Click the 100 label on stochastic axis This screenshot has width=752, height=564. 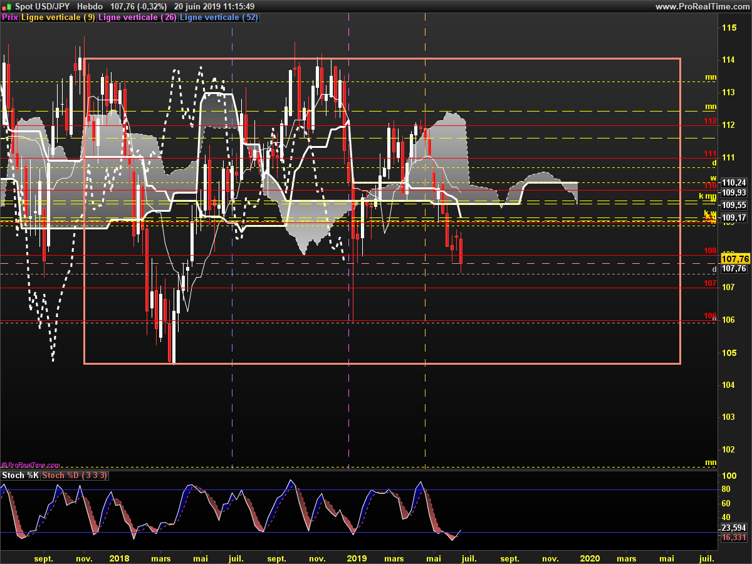(x=730, y=476)
